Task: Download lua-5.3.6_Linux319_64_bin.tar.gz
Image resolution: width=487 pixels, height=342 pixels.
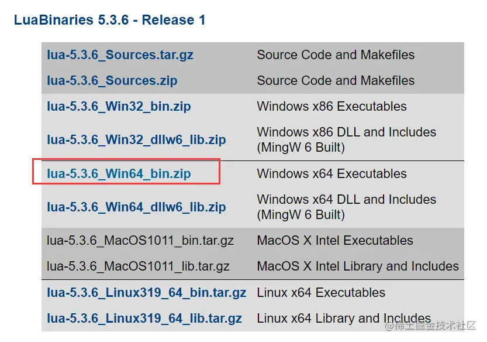Action: (146, 293)
